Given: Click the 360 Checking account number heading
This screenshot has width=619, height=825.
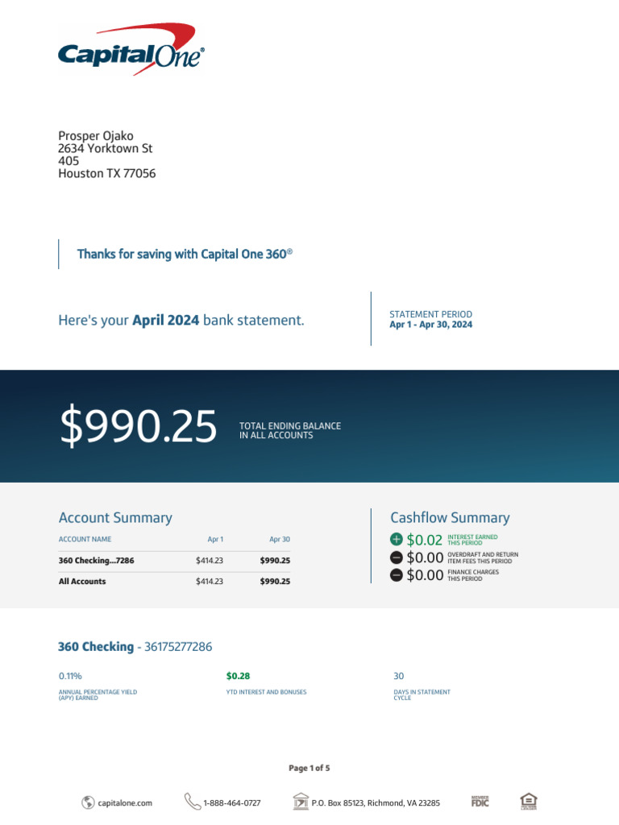Looking at the screenshot, I should tap(135, 647).
